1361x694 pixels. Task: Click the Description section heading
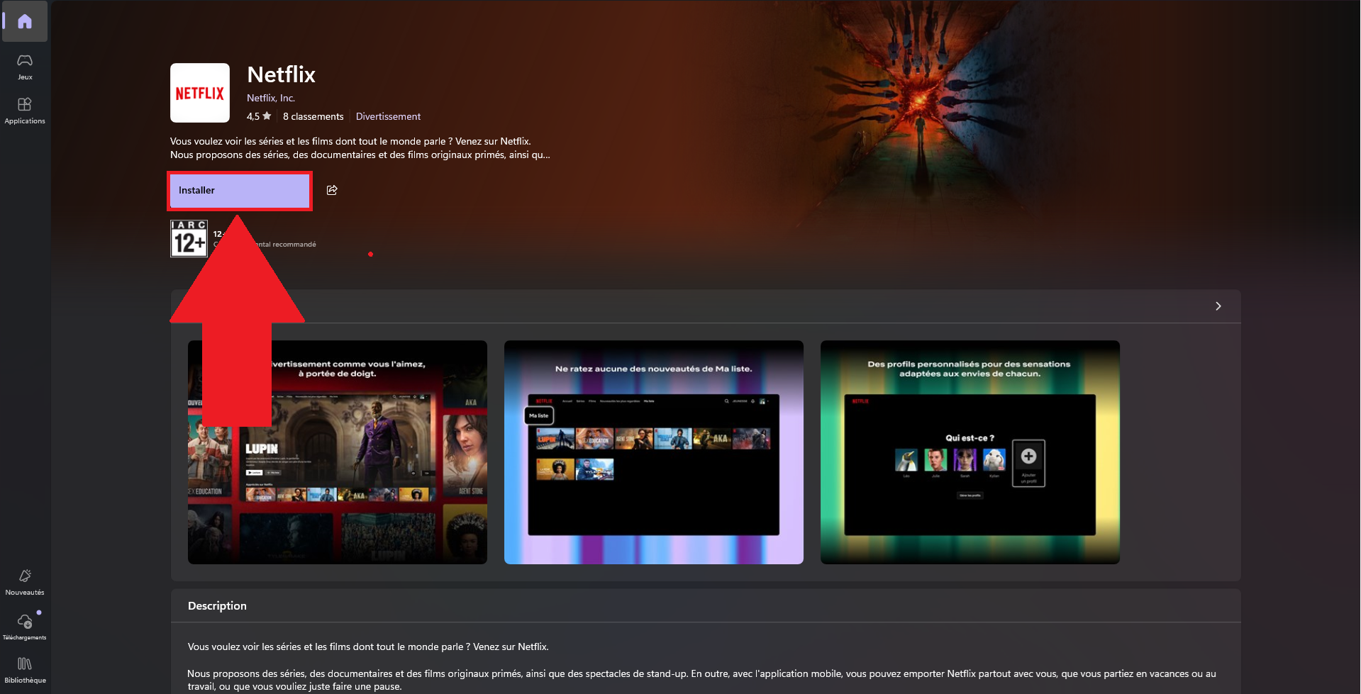[217, 606]
